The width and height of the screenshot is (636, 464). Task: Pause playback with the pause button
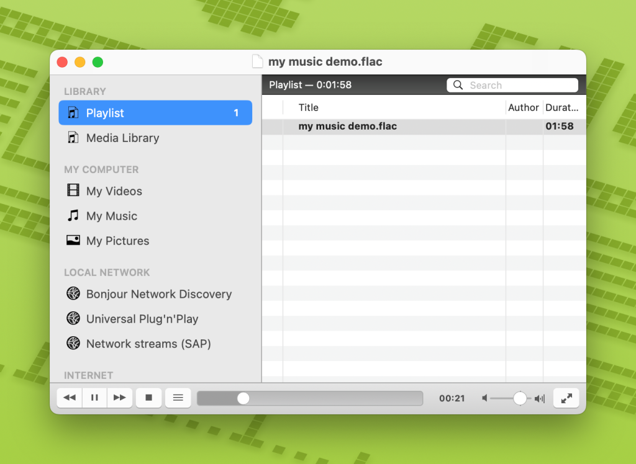(x=94, y=398)
